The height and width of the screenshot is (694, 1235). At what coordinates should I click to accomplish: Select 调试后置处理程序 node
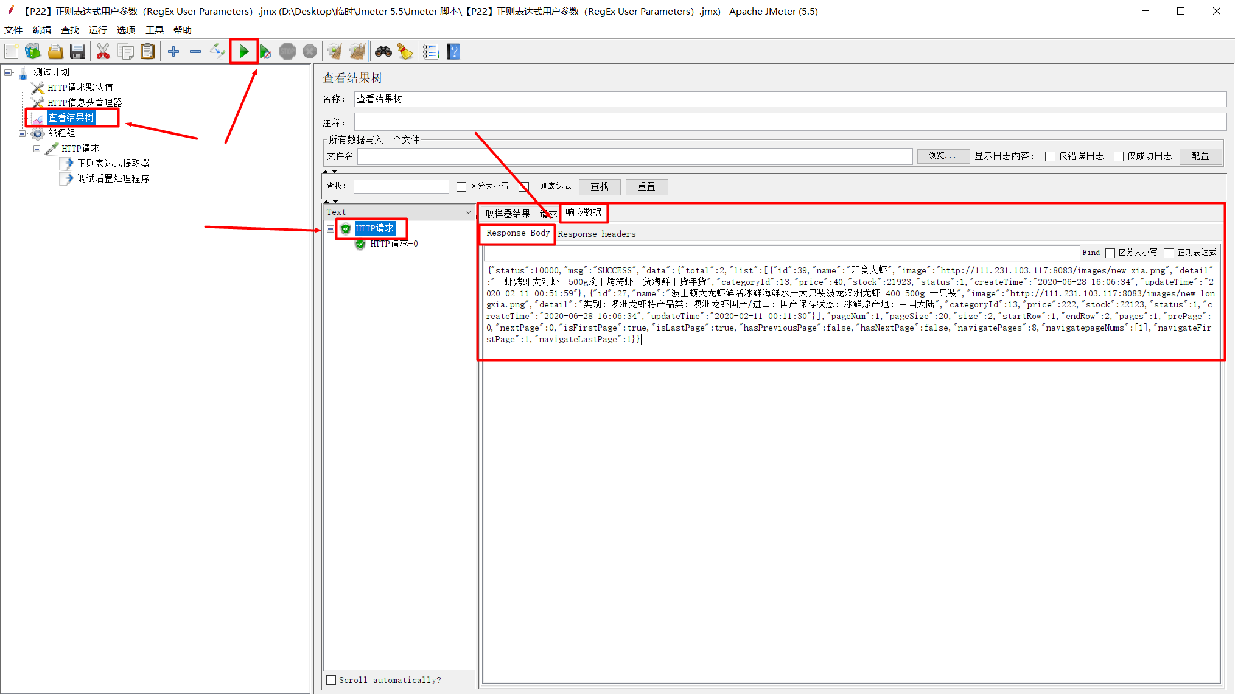[x=113, y=178]
